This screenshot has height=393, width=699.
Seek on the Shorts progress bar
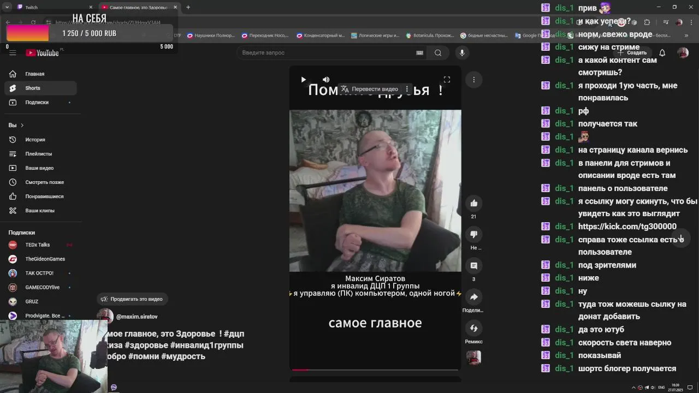click(375, 370)
